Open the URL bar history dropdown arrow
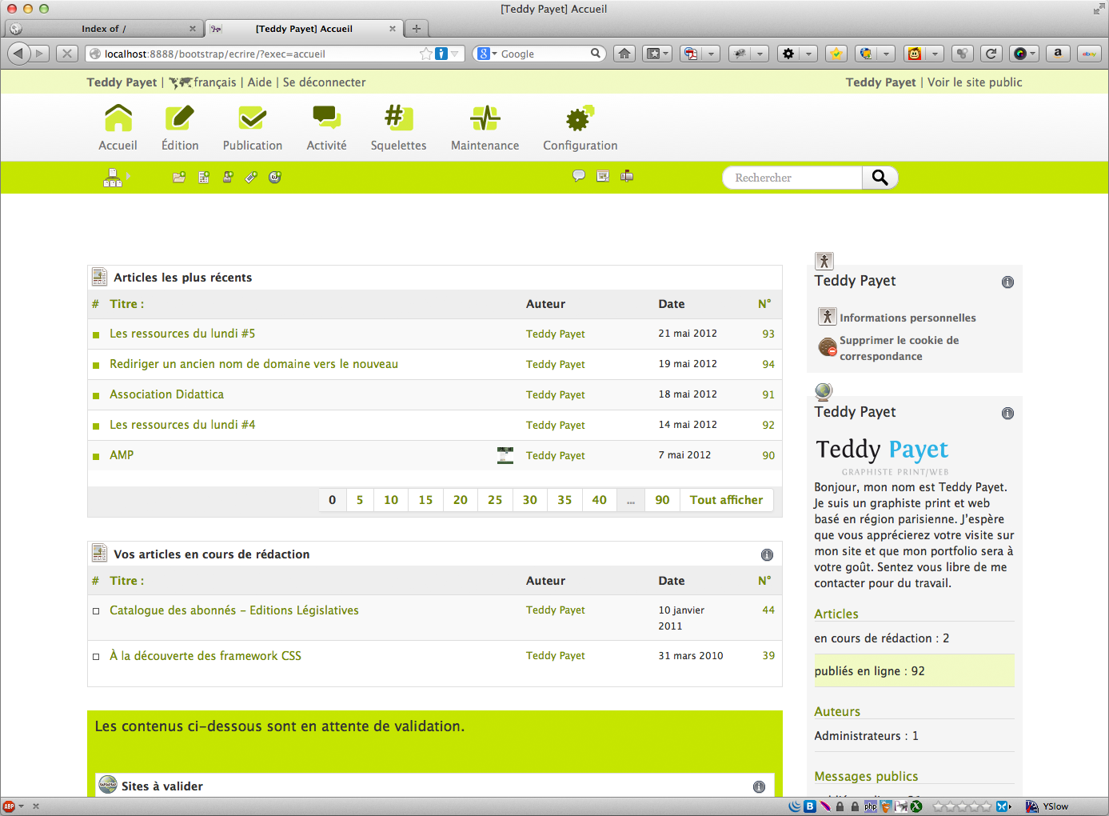The image size is (1109, 816). (455, 54)
